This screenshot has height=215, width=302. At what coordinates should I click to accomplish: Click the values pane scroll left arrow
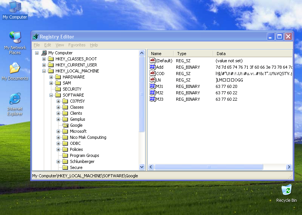151,167
